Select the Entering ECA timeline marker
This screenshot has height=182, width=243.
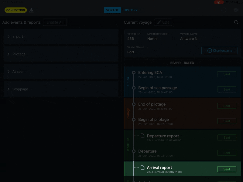click(134, 73)
